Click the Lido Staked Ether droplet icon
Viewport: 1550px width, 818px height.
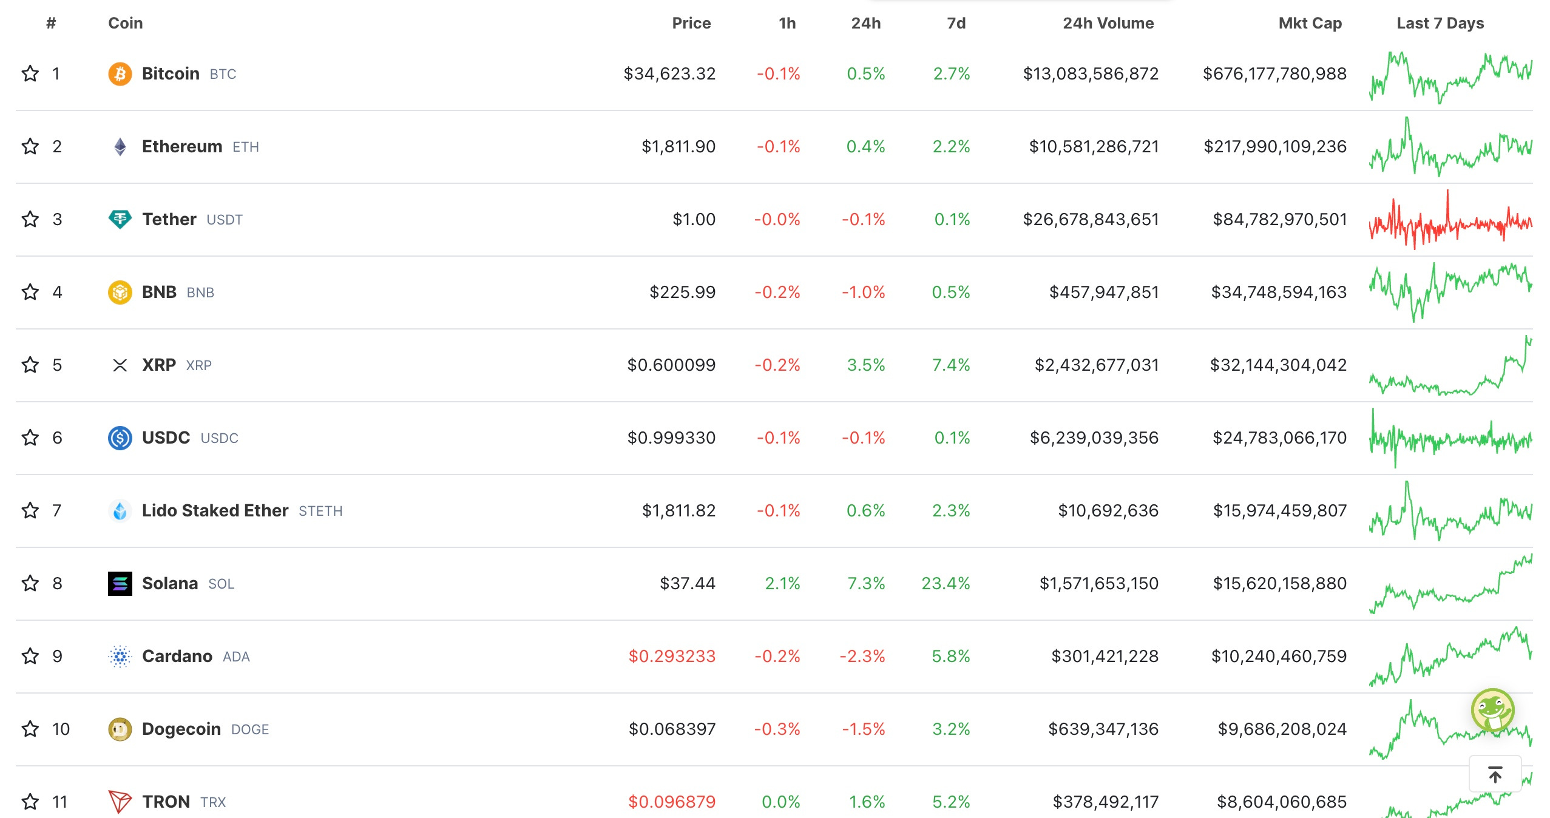pyautogui.click(x=120, y=511)
